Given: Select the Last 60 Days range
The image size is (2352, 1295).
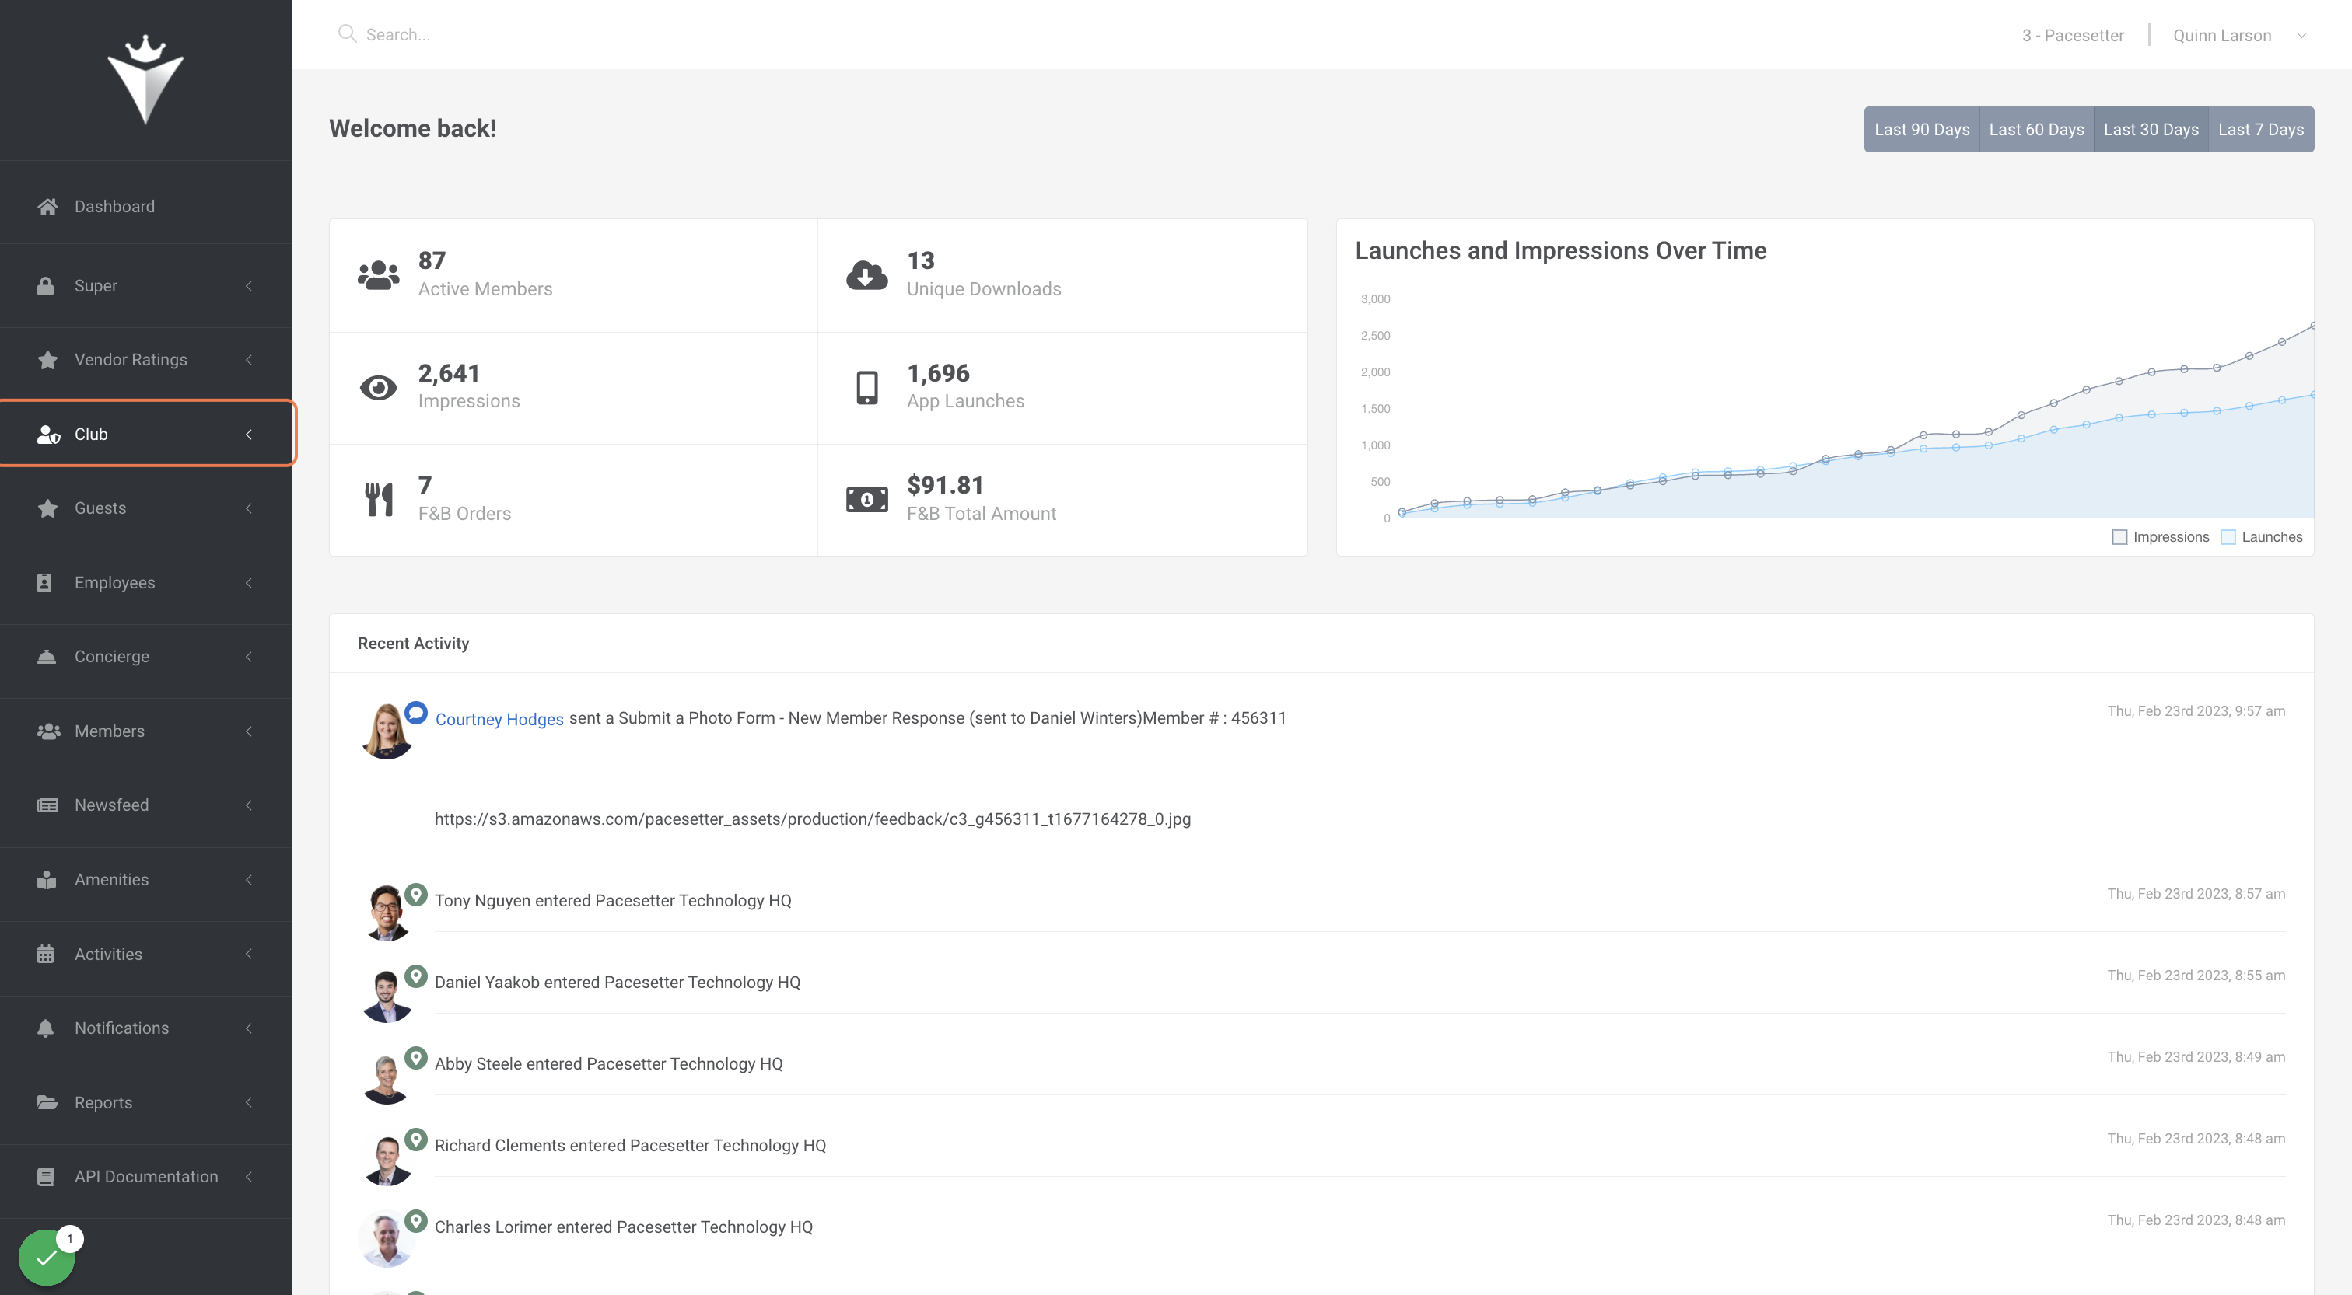Looking at the screenshot, I should [x=2036, y=130].
